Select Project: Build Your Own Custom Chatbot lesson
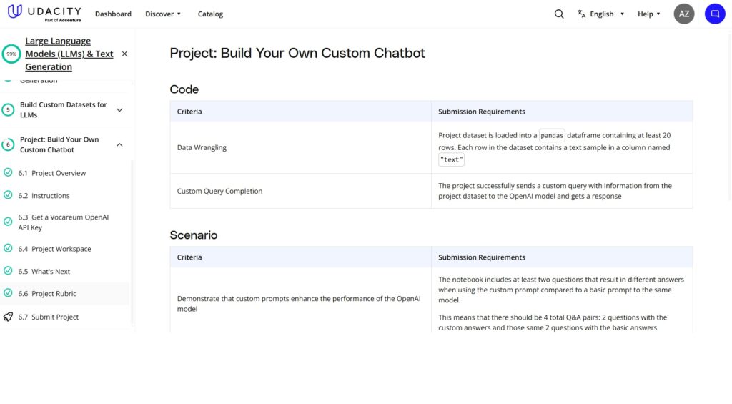This screenshot has height=404, width=732. click(x=59, y=144)
